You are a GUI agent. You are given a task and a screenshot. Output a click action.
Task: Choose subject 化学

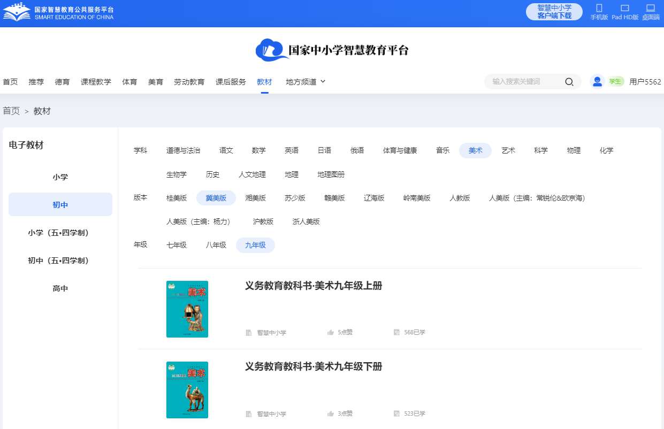(606, 151)
